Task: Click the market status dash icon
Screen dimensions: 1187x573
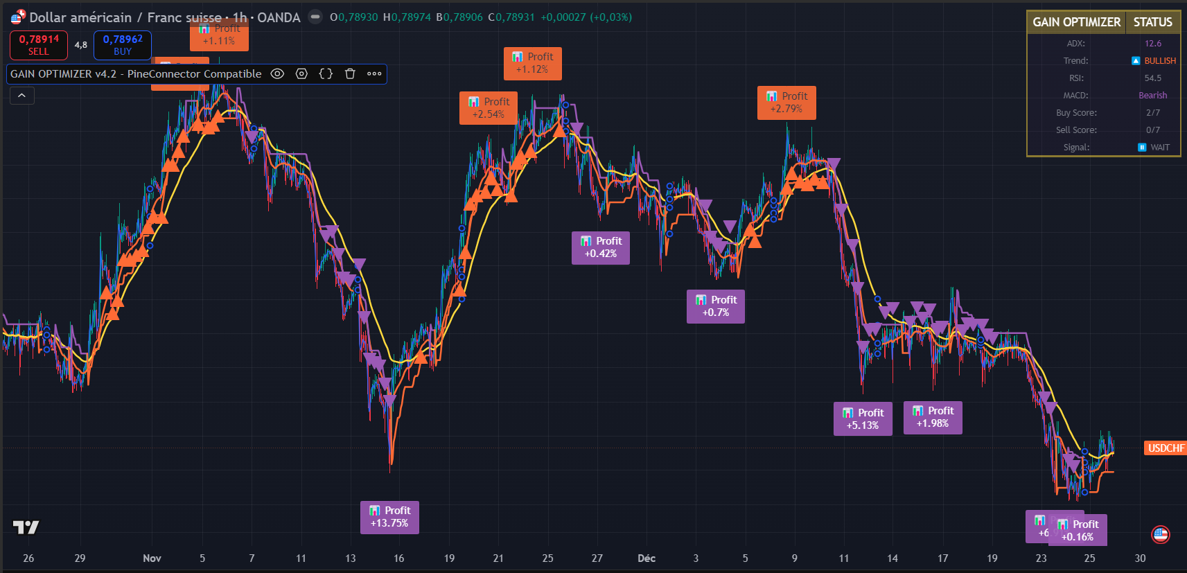Action: coord(315,17)
